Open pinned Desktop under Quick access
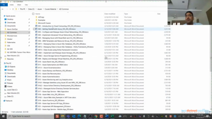Screen dimensions: 212x119 [x=10, y=19]
